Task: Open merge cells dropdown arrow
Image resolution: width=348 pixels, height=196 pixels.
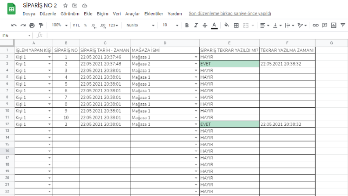Action: coord(253,25)
